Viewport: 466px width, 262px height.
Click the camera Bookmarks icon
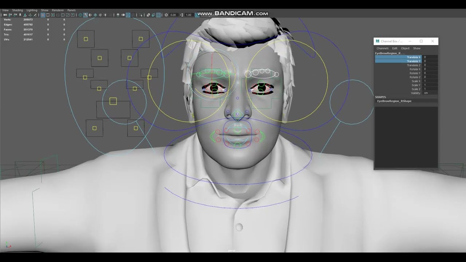point(20,15)
